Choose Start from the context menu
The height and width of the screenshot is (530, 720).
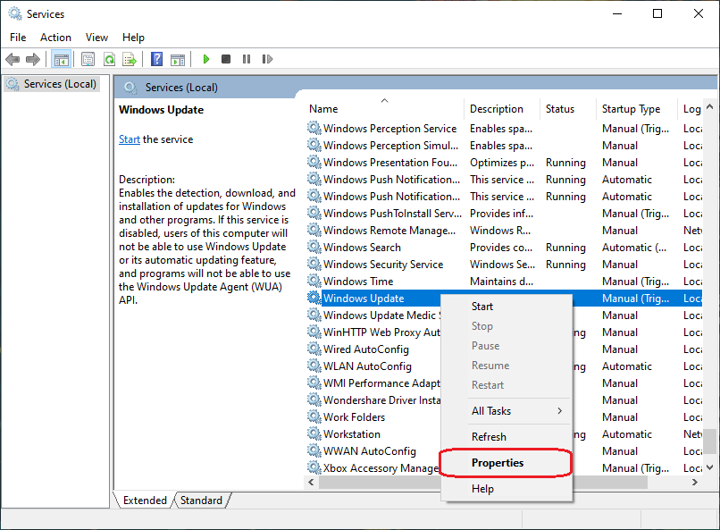482,307
